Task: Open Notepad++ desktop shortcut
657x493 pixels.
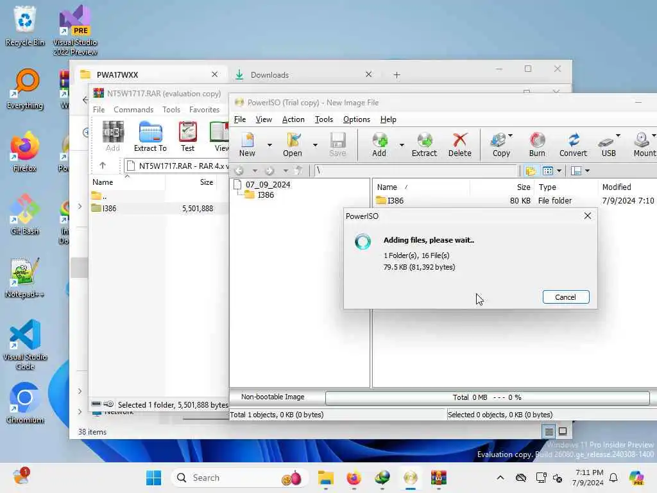Action: pos(25,277)
